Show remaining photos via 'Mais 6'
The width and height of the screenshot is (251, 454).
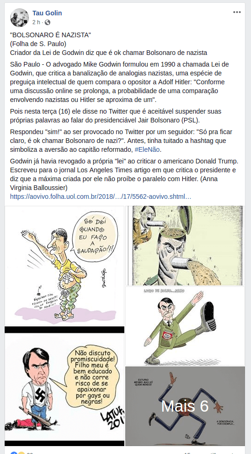pos(185,406)
